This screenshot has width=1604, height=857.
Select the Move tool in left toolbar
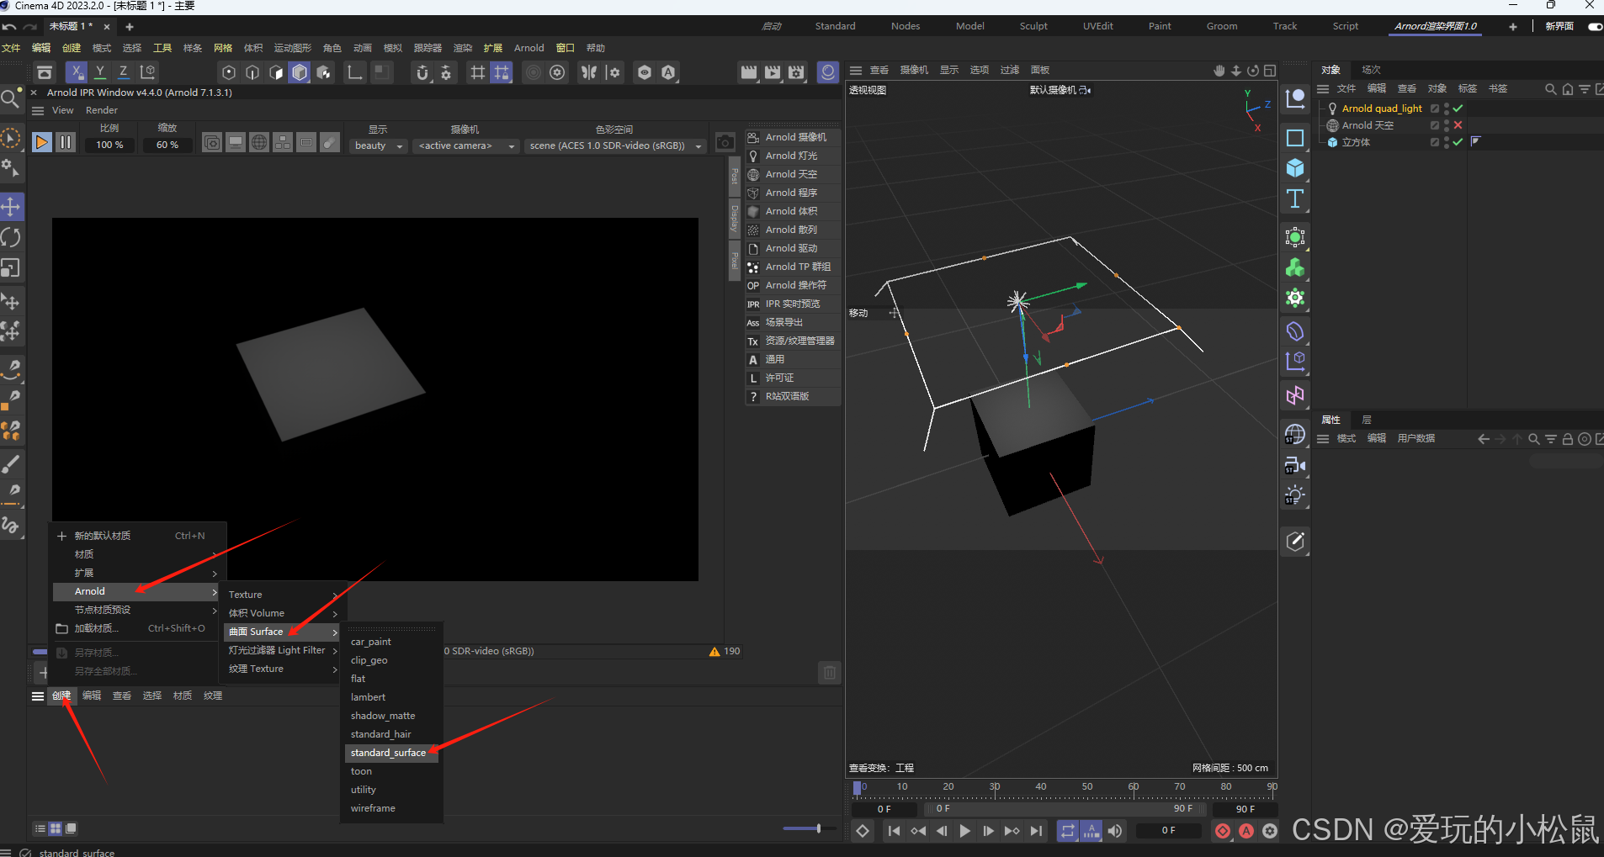[x=11, y=207]
